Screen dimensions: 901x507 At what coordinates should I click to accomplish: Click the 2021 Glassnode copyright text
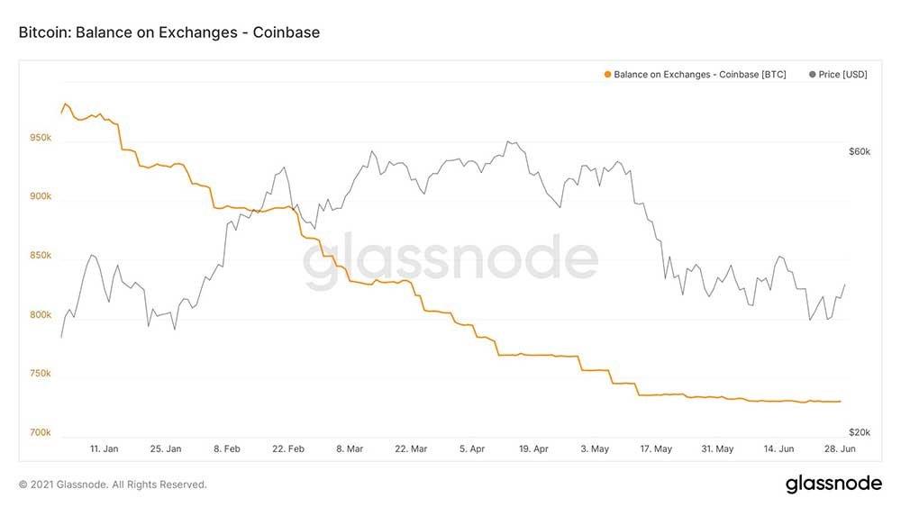[113, 484]
